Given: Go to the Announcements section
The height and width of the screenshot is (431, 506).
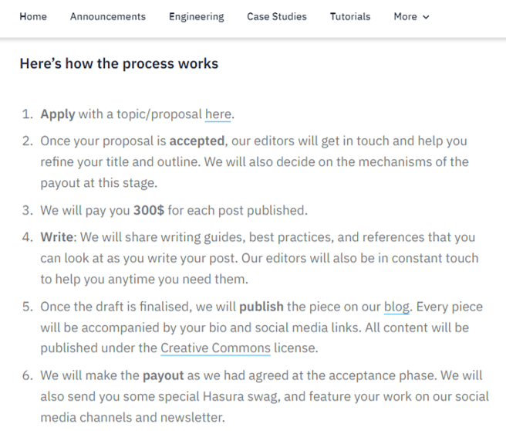Looking at the screenshot, I should click(108, 16).
